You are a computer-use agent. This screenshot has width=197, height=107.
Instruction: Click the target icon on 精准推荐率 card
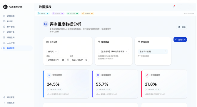[98, 75]
